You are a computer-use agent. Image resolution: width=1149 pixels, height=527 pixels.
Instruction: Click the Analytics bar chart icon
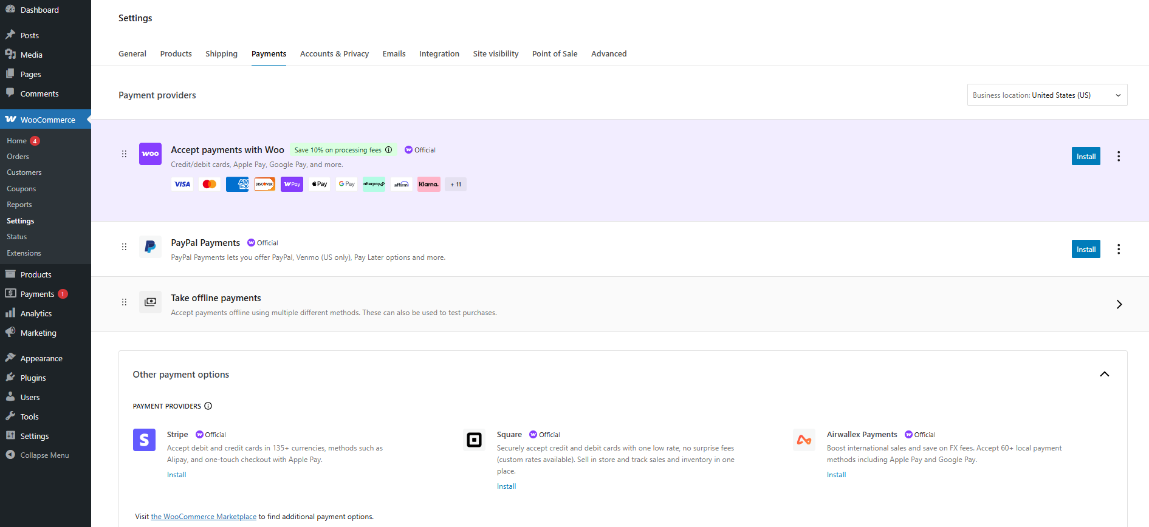click(10, 313)
